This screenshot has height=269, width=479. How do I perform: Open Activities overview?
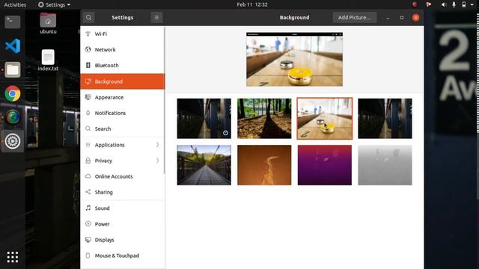tap(15, 4)
